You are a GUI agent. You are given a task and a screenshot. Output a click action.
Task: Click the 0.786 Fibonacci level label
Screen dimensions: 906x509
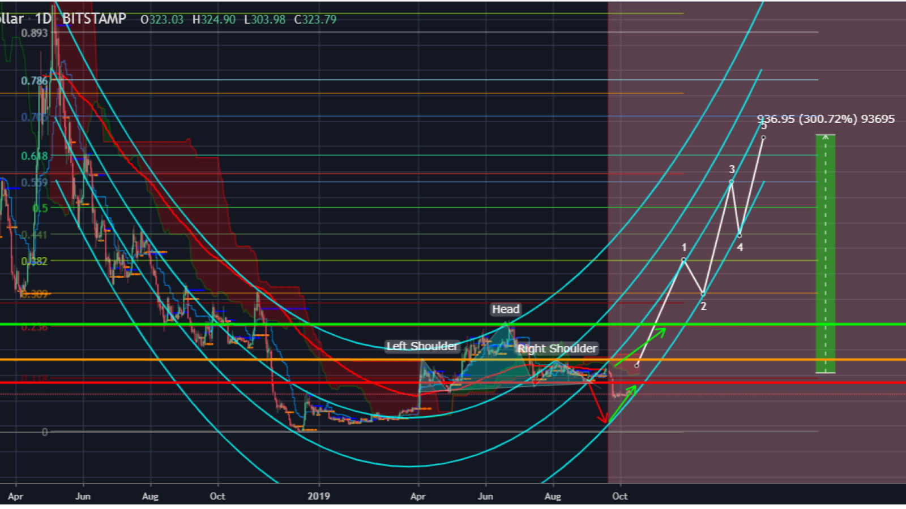coord(35,81)
